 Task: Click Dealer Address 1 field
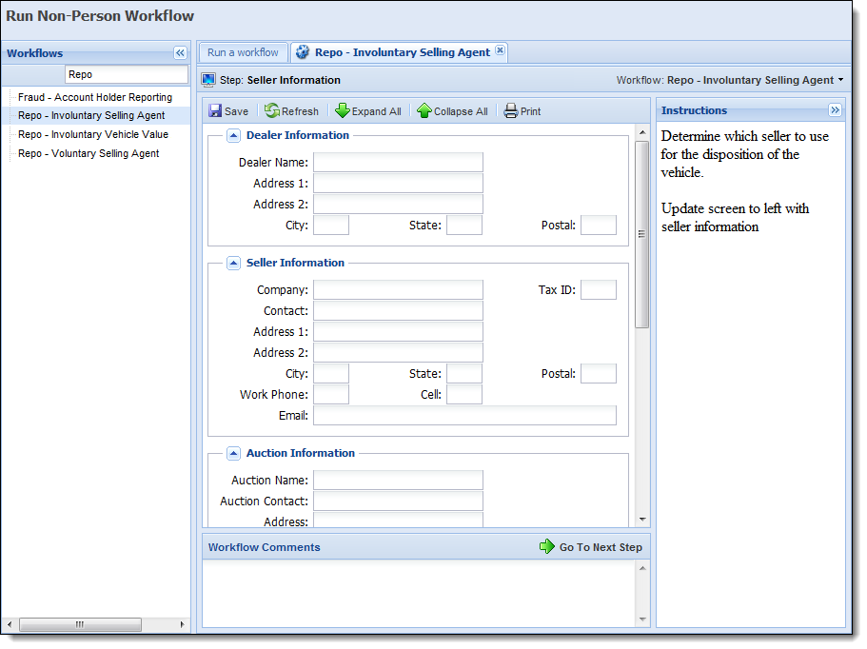coord(398,184)
